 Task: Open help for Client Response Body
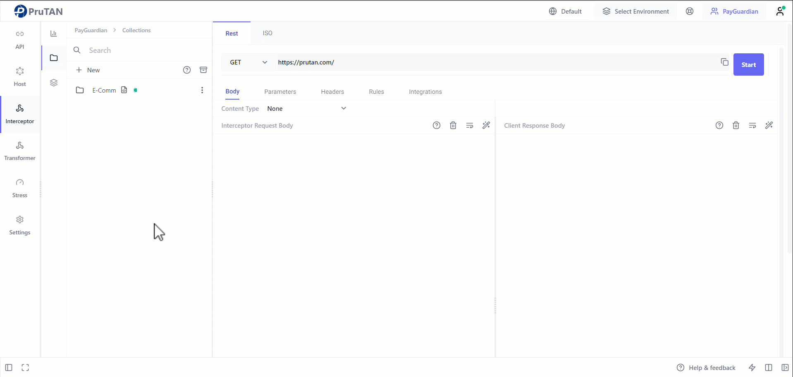coord(719,125)
